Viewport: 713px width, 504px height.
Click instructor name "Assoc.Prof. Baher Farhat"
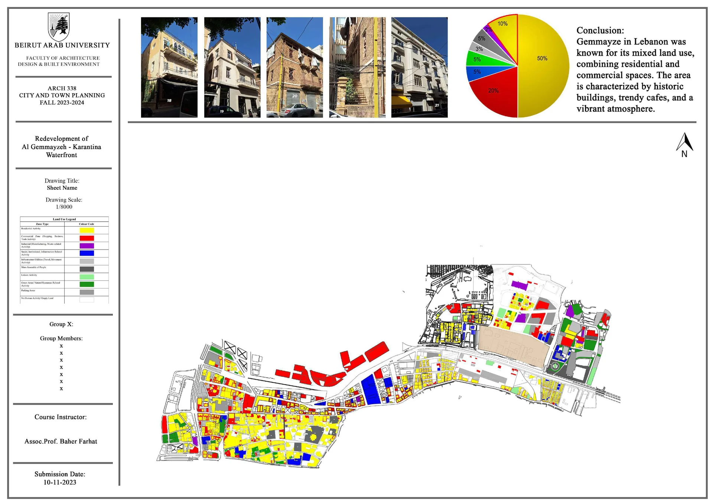tap(61, 441)
